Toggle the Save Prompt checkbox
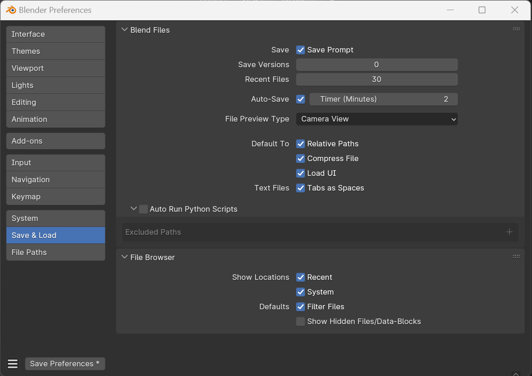The image size is (532, 376). (x=300, y=50)
